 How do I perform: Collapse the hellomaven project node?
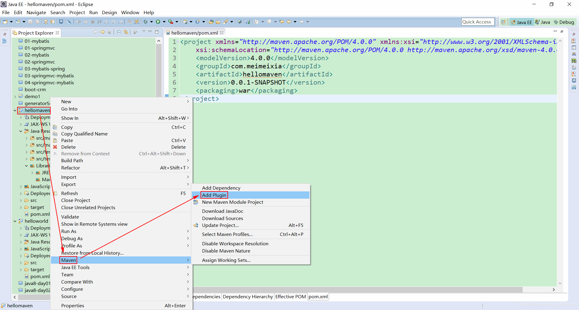(x=15, y=110)
